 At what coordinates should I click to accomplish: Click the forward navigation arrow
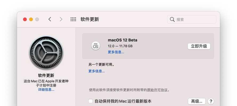61,19
